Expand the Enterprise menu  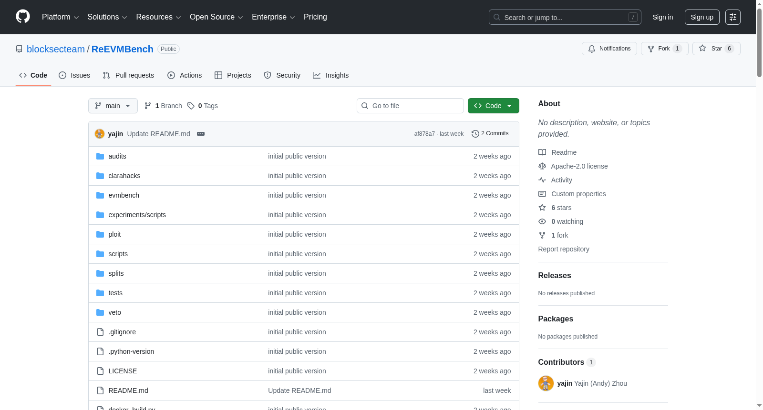[273, 17]
